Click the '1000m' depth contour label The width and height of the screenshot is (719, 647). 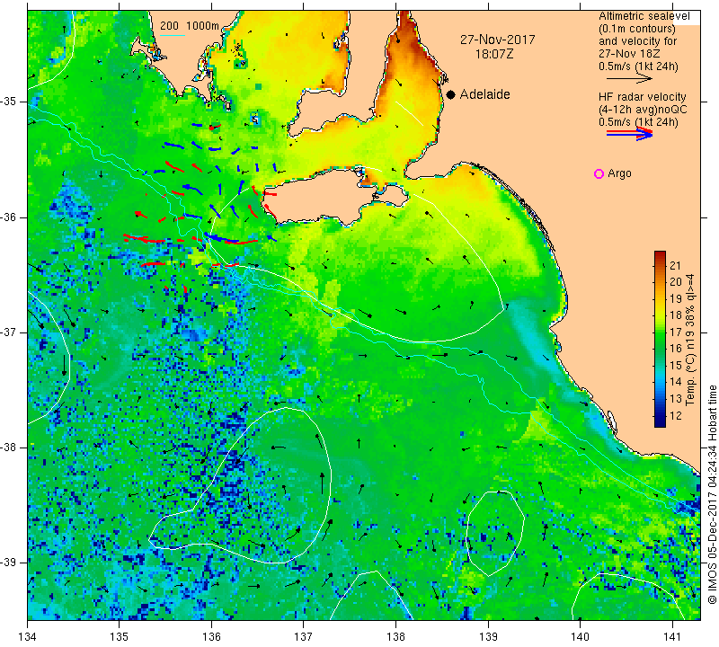[203, 26]
